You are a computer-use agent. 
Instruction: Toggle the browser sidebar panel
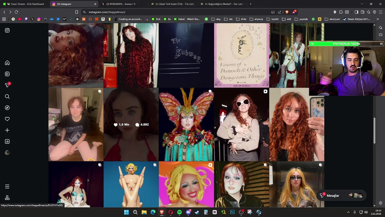tap(356, 12)
